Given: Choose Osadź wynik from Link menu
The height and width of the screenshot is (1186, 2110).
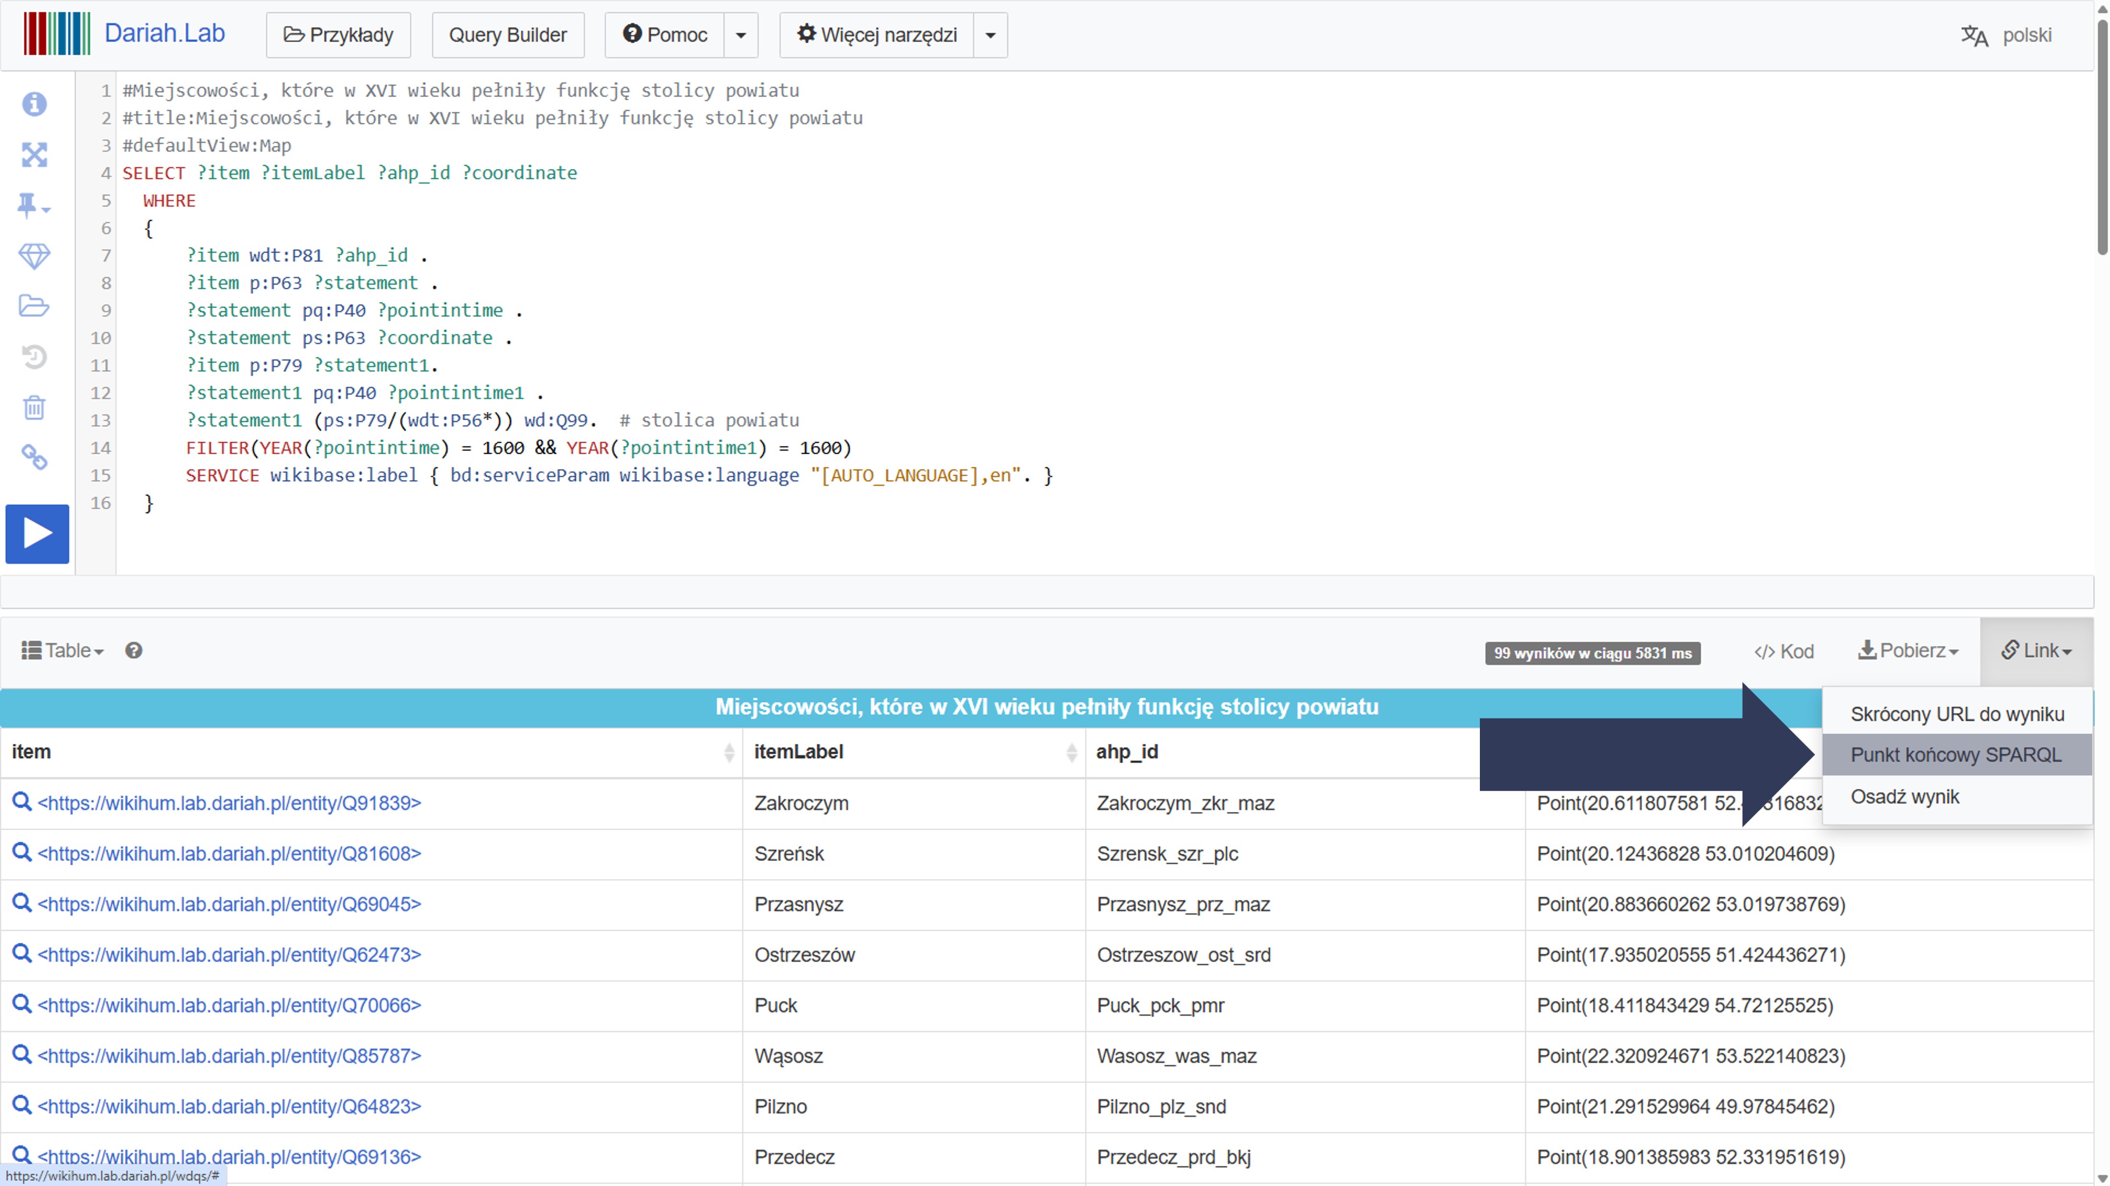Looking at the screenshot, I should (1904, 796).
